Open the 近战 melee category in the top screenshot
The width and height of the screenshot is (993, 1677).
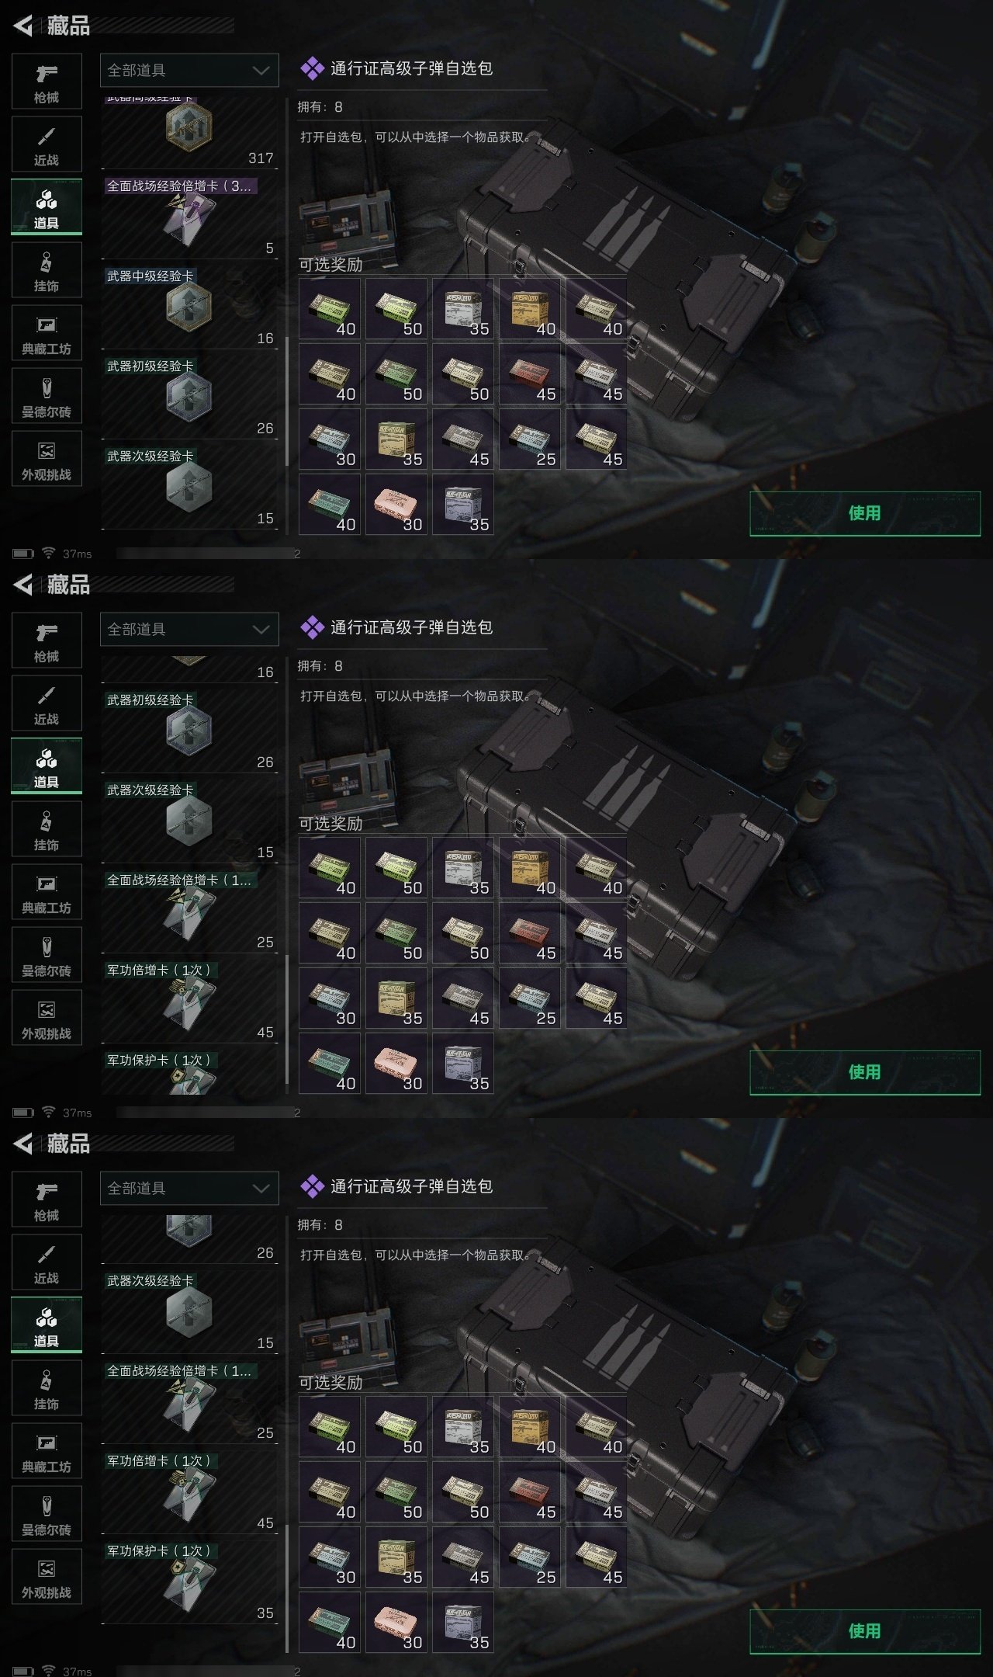pyautogui.click(x=47, y=144)
